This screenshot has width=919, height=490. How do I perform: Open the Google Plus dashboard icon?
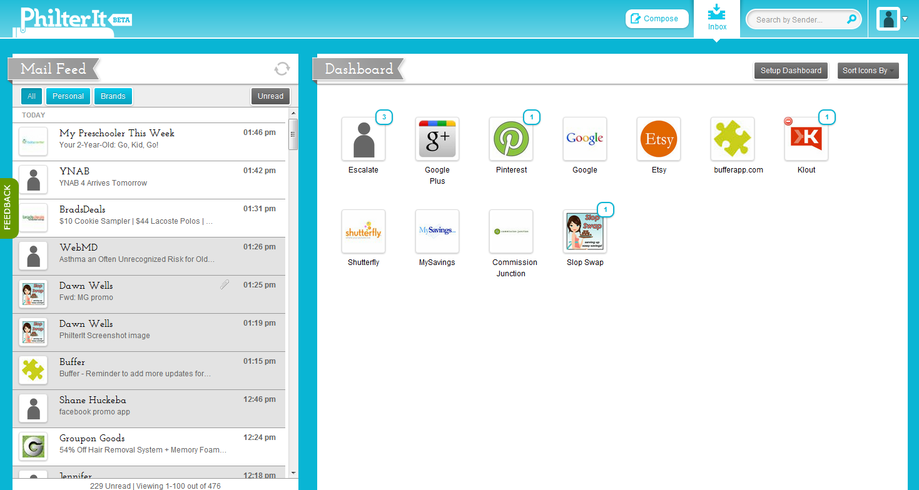[x=437, y=139]
